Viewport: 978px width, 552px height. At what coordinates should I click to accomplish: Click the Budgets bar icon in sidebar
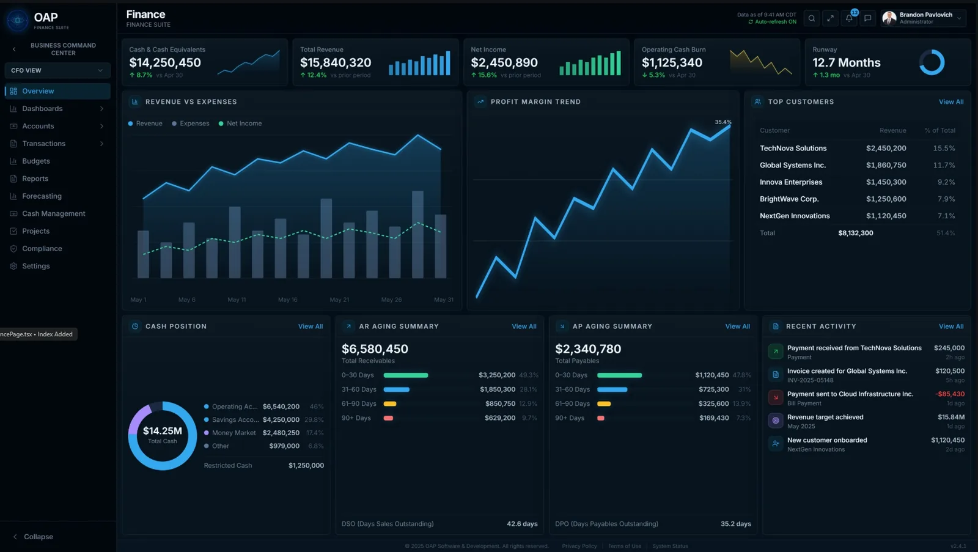(13, 161)
